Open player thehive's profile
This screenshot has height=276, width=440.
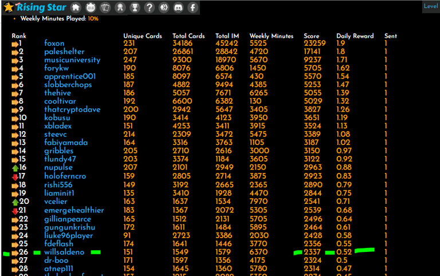point(57,93)
